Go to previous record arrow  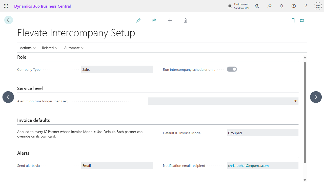tap(8, 97)
